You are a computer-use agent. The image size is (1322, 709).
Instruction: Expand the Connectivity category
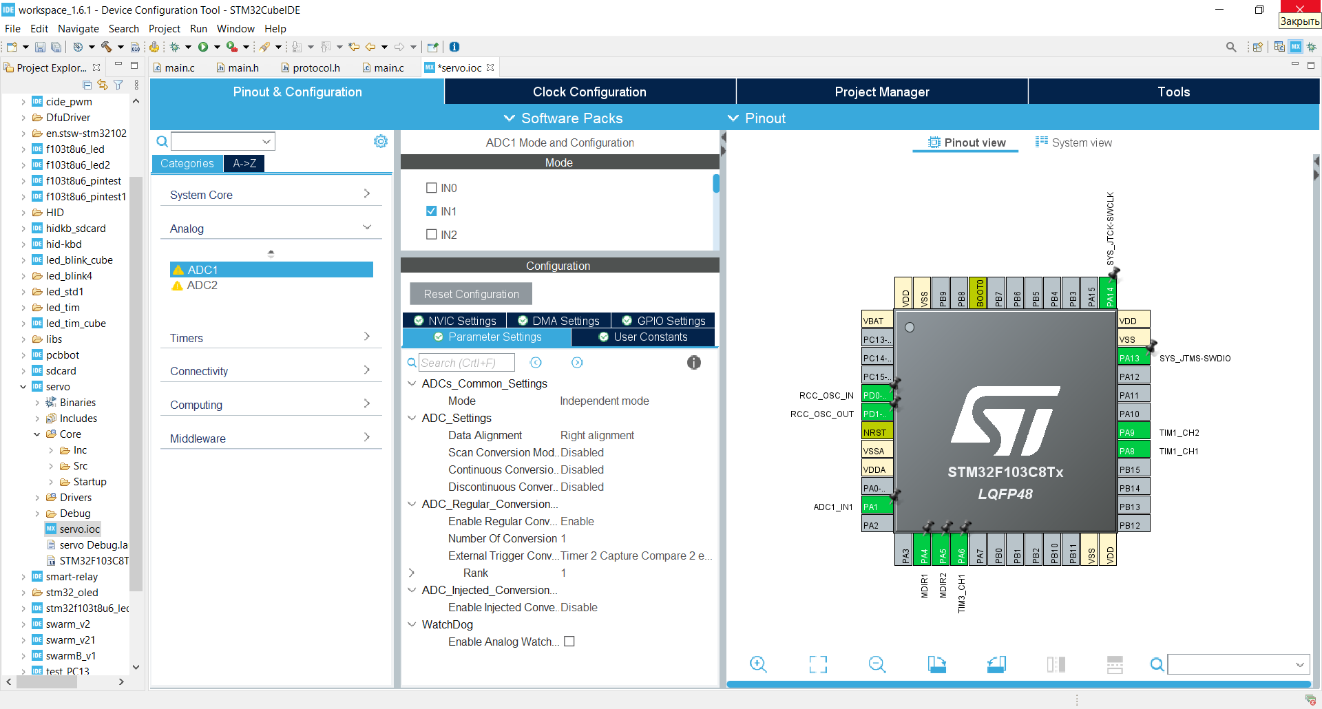[271, 371]
